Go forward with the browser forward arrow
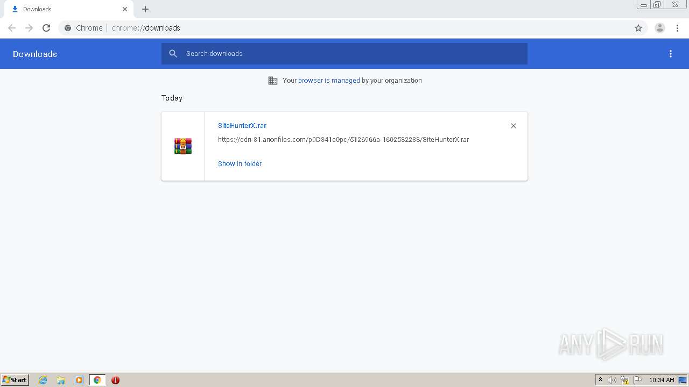The height and width of the screenshot is (387, 689). pyautogui.click(x=29, y=28)
